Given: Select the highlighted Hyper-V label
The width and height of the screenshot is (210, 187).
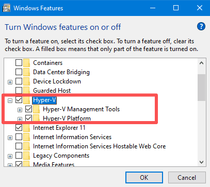Looking at the screenshot, I should [x=44, y=100].
